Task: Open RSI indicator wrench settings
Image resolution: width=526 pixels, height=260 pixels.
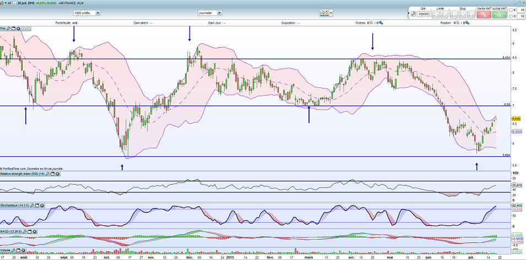Action: coord(47,174)
